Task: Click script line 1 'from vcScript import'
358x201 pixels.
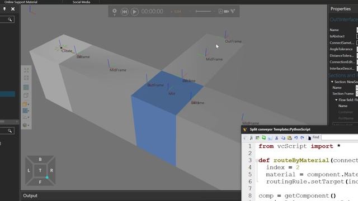Action: (x=299, y=146)
